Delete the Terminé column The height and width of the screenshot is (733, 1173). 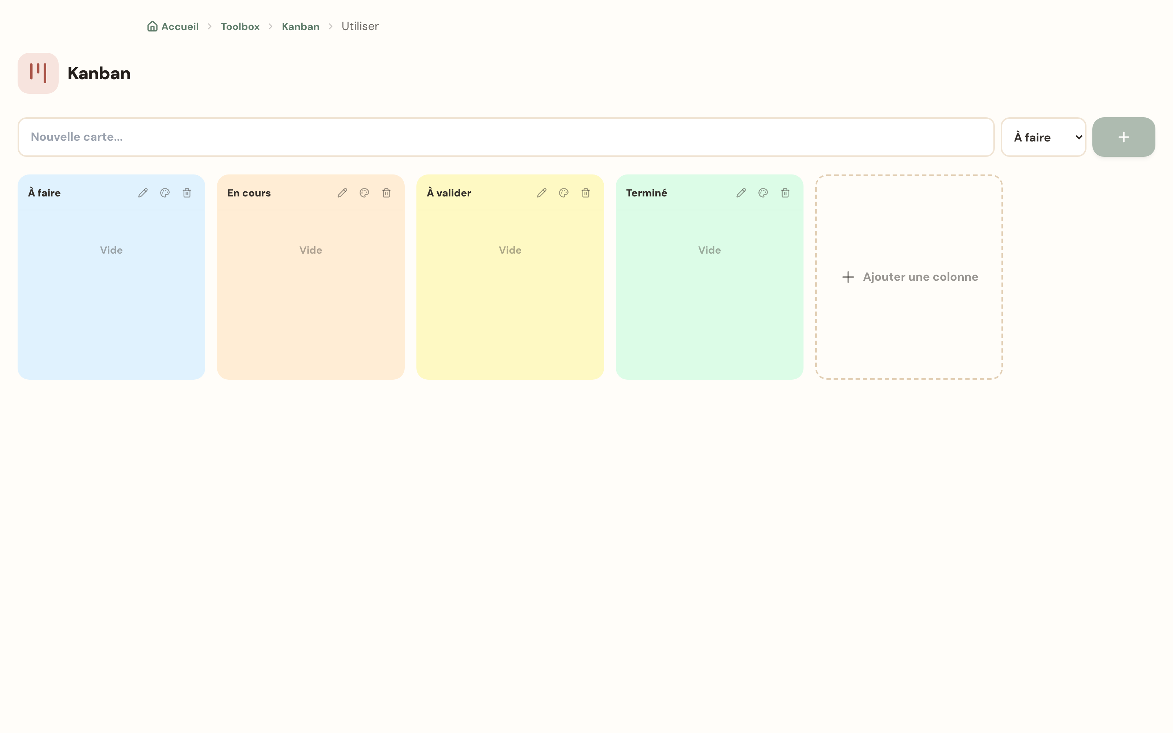coord(785,193)
